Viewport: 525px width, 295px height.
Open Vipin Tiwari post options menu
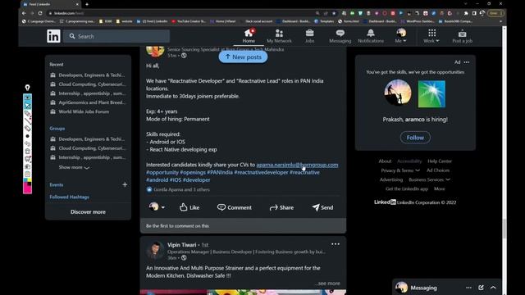pos(336,244)
